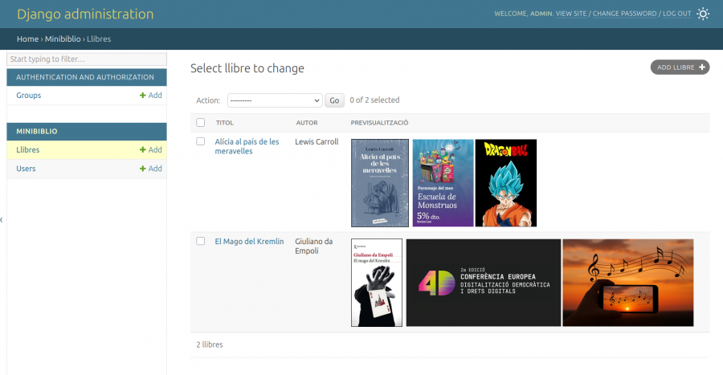
Task: Click the sunset music notes thumbnail
Action: (x=628, y=283)
